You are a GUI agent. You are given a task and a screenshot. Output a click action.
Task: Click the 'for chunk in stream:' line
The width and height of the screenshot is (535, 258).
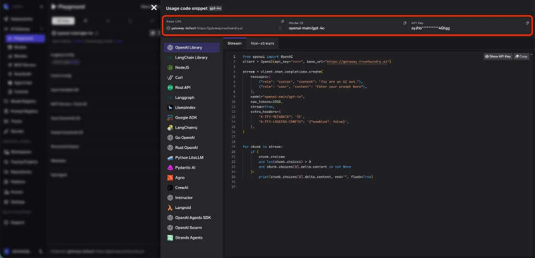point(263,147)
